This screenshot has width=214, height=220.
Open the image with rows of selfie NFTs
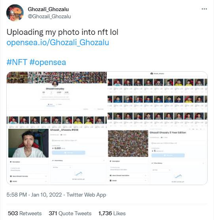tap(157, 100)
